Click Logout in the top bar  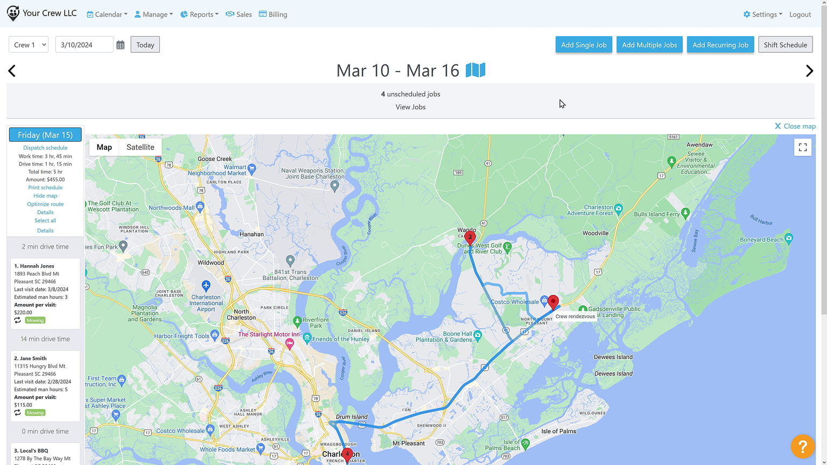pyautogui.click(x=800, y=15)
